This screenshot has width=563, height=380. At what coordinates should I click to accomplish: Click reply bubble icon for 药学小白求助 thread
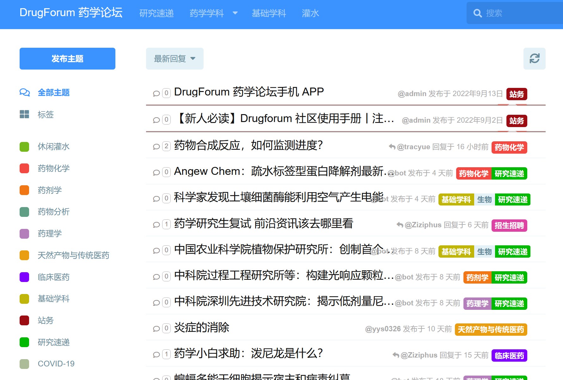pos(156,354)
